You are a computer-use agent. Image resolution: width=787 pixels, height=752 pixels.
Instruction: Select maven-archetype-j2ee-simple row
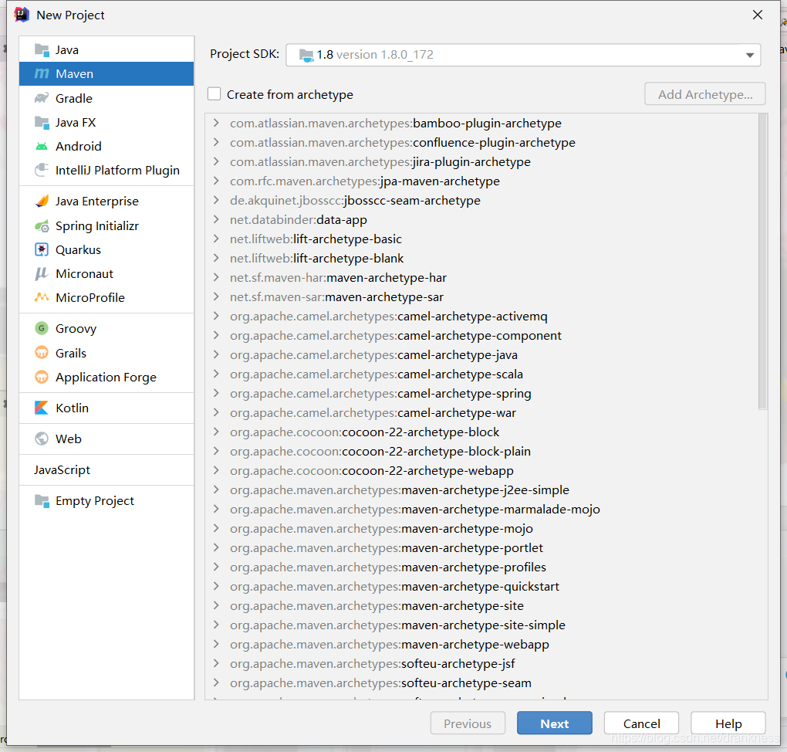pos(481,489)
